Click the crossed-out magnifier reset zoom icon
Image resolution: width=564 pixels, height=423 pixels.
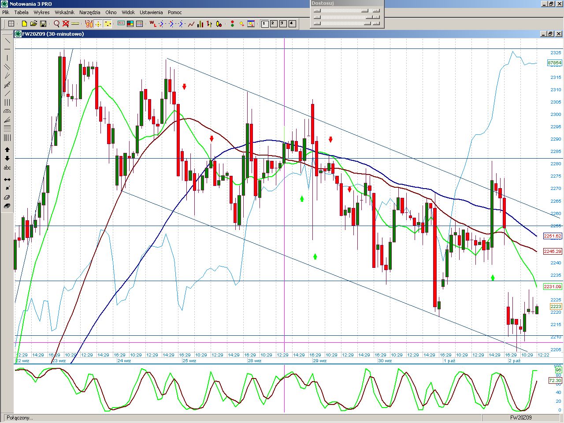[x=66, y=24]
